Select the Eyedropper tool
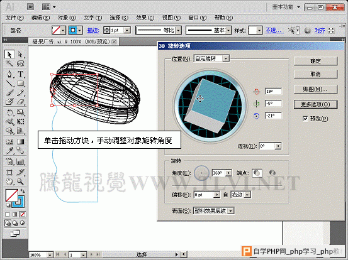This screenshot has width=348, height=260. point(9,151)
